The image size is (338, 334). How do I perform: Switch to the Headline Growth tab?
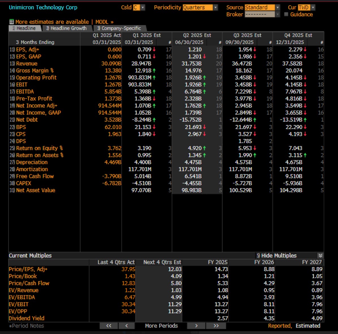point(67,28)
